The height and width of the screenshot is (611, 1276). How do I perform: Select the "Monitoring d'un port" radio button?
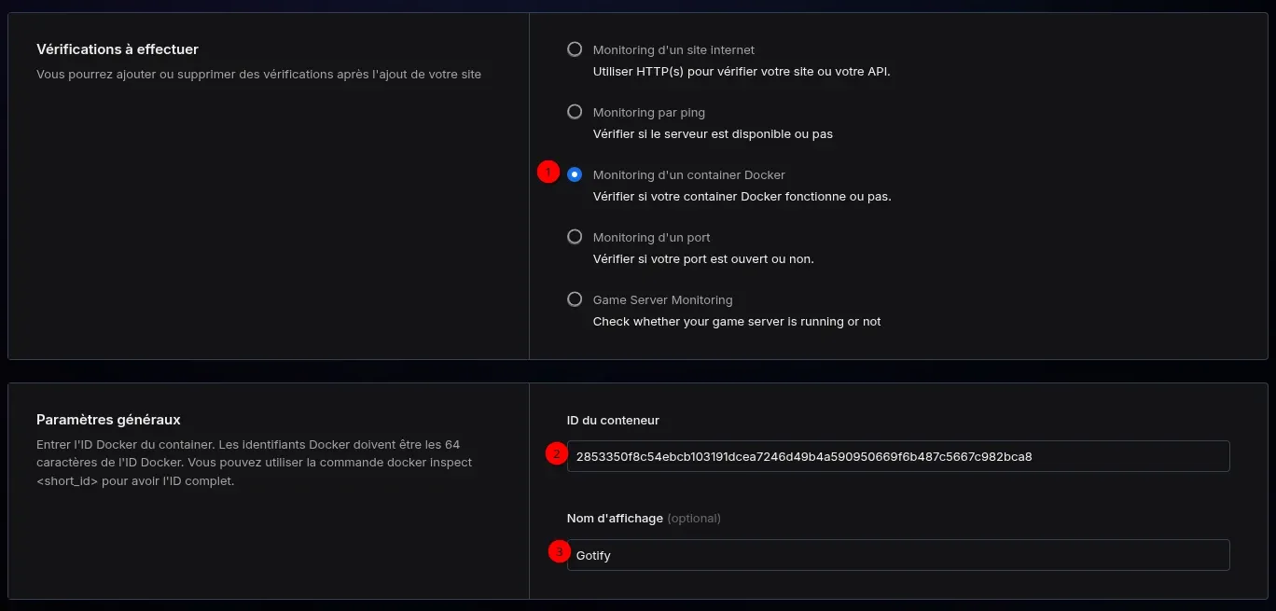(x=575, y=237)
